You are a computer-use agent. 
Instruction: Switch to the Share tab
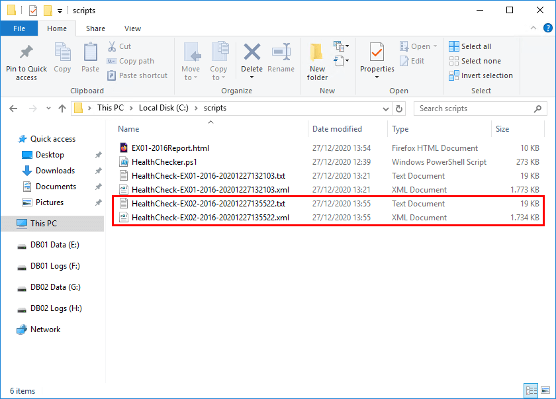pos(95,28)
